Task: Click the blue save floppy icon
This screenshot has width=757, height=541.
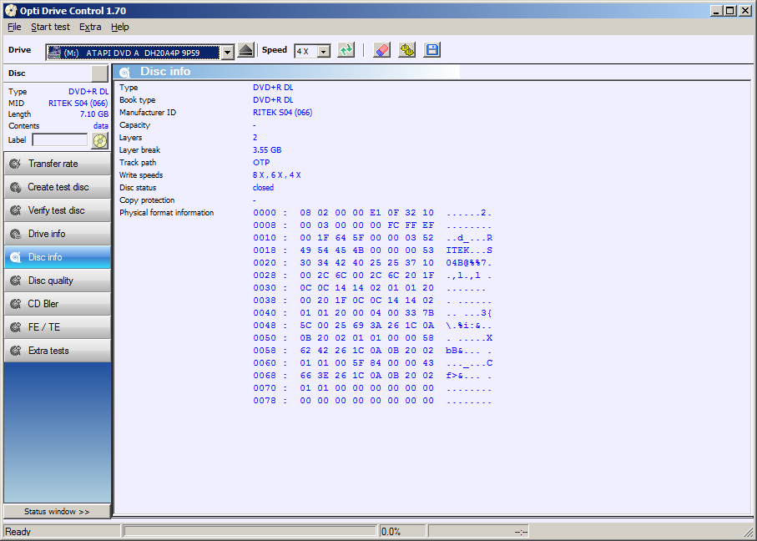Action: click(x=432, y=50)
